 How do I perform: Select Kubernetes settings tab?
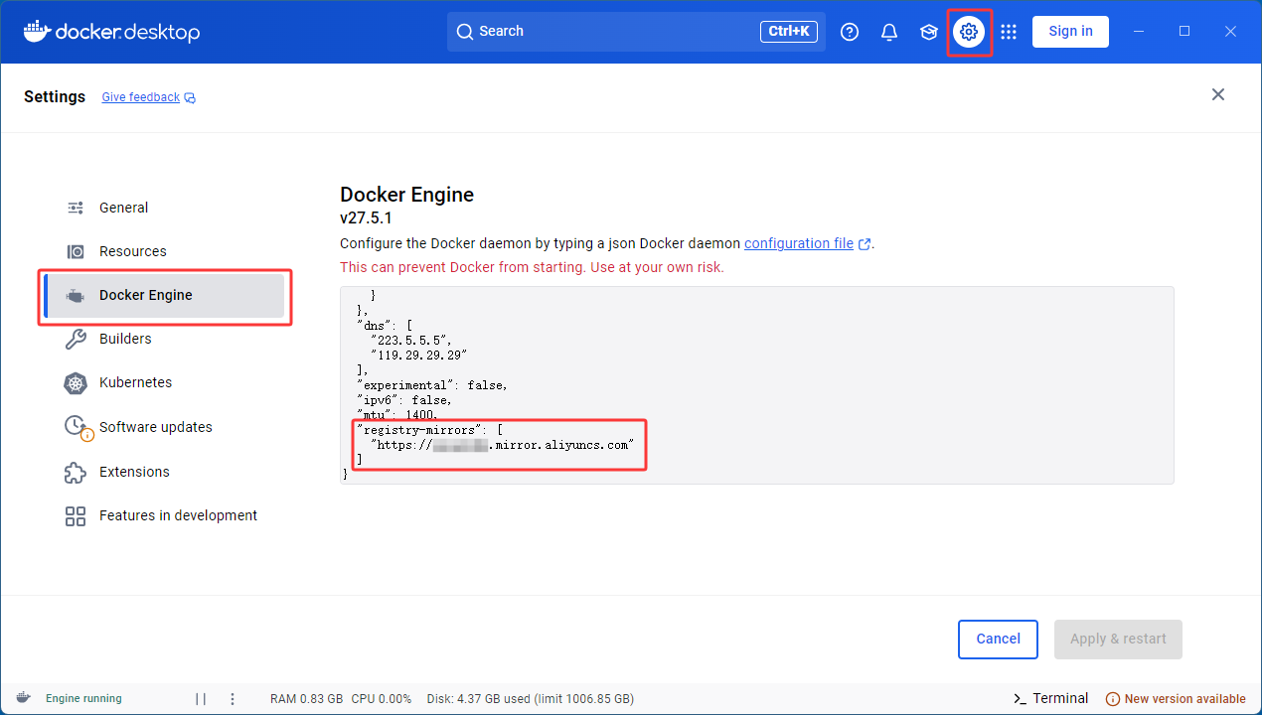[x=165, y=382]
